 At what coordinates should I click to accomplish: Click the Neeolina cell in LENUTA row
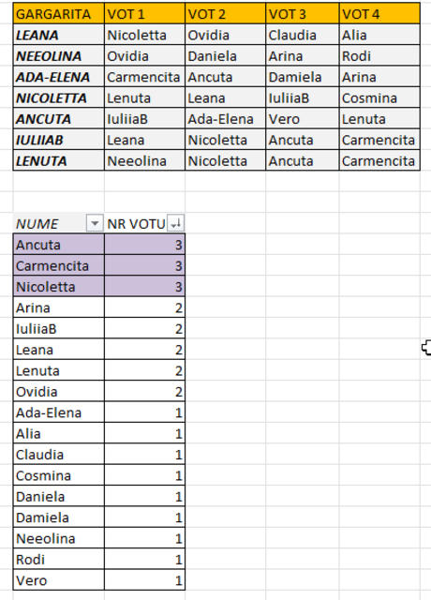[144, 160]
